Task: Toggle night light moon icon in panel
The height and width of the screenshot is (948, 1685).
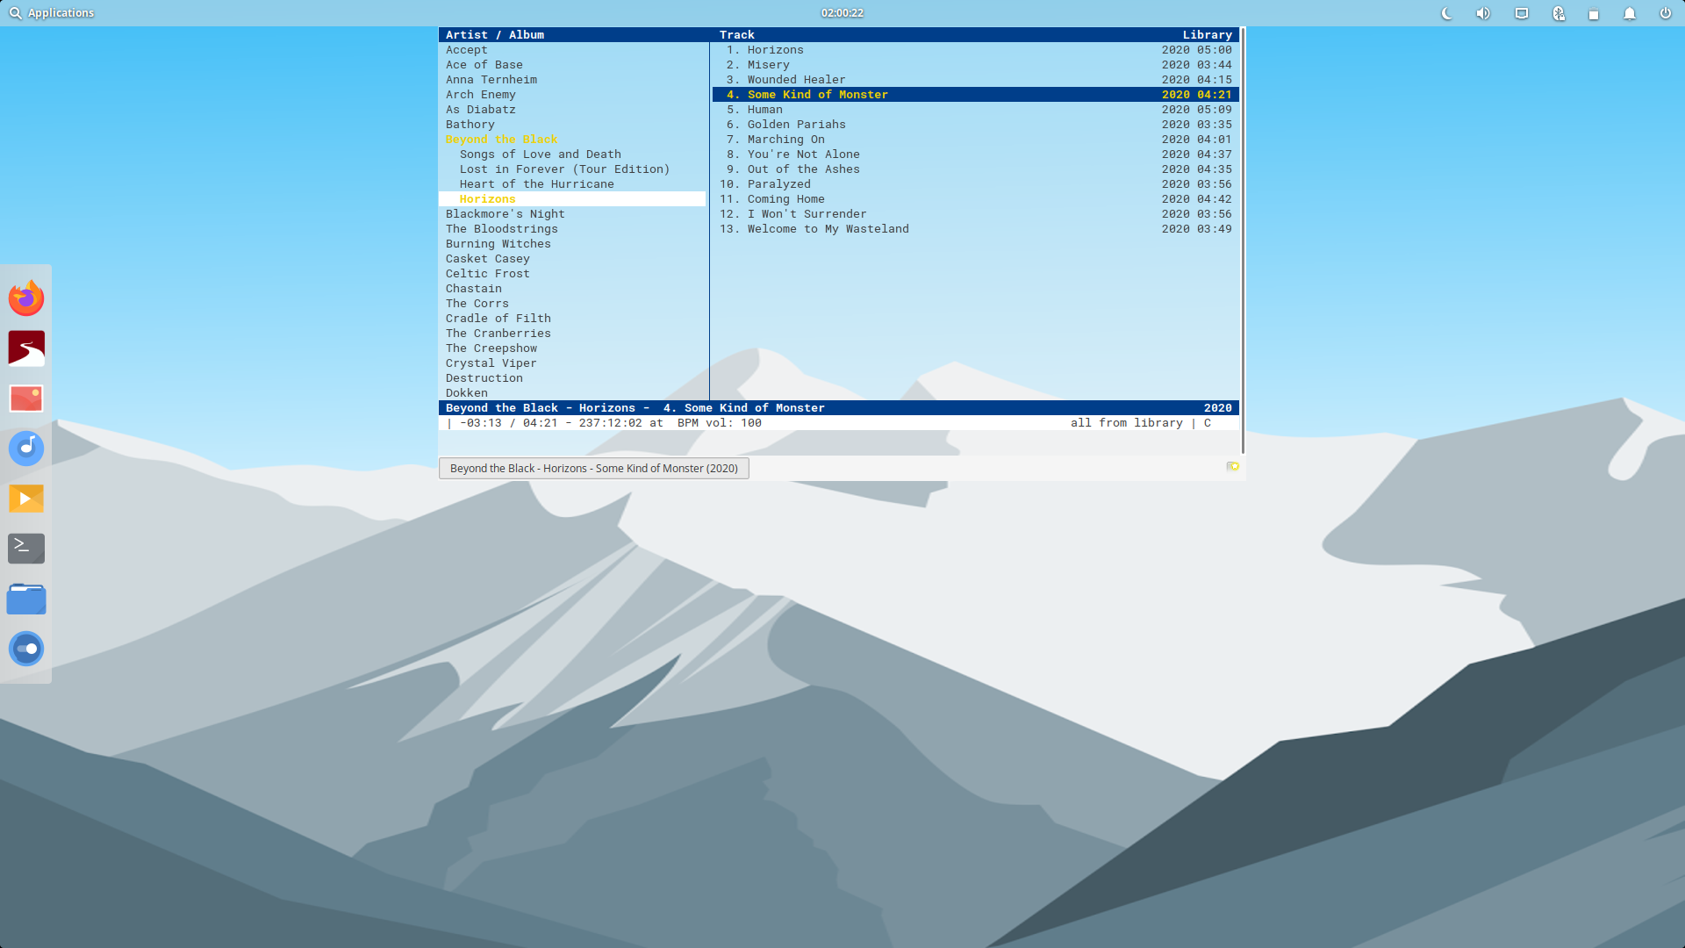Action: point(1447,13)
